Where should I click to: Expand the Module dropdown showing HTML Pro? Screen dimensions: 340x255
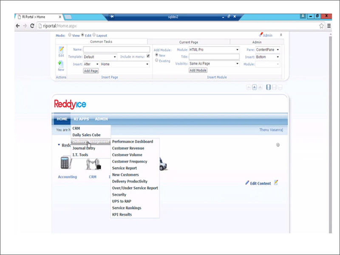(x=214, y=50)
